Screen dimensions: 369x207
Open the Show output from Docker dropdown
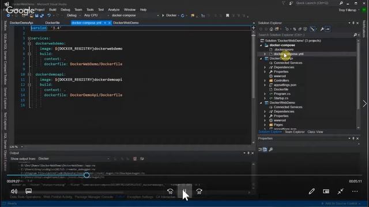point(74,159)
